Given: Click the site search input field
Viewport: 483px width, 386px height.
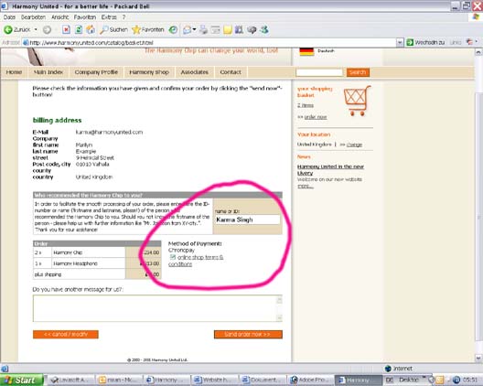Looking at the screenshot, I should coord(319,72).
